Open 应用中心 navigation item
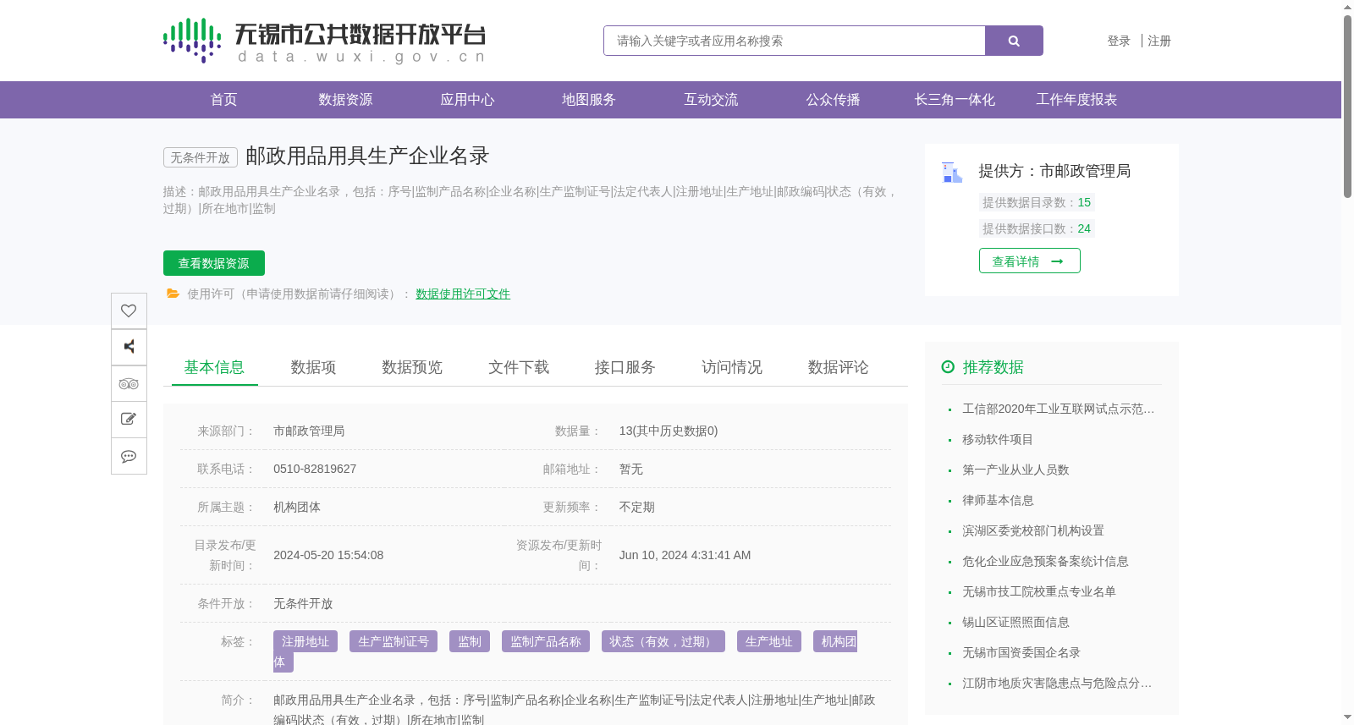The image size is (1354, 725). point(467,100)
